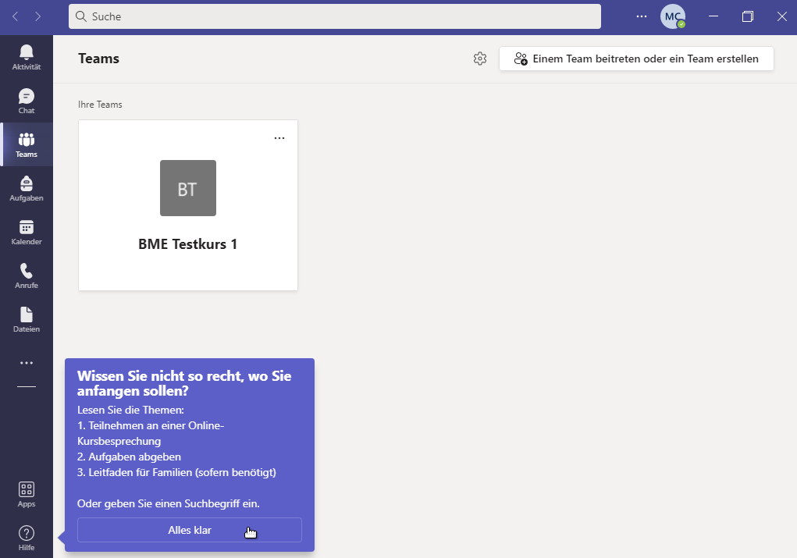Expand more apps ellipsis in sidebar

click(27, 363)
